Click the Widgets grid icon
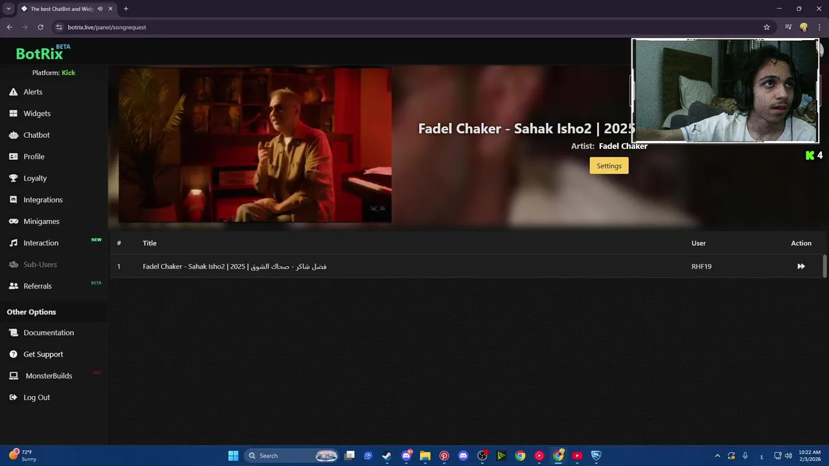This screenshot has width=829, height=466. click(13, 113)
